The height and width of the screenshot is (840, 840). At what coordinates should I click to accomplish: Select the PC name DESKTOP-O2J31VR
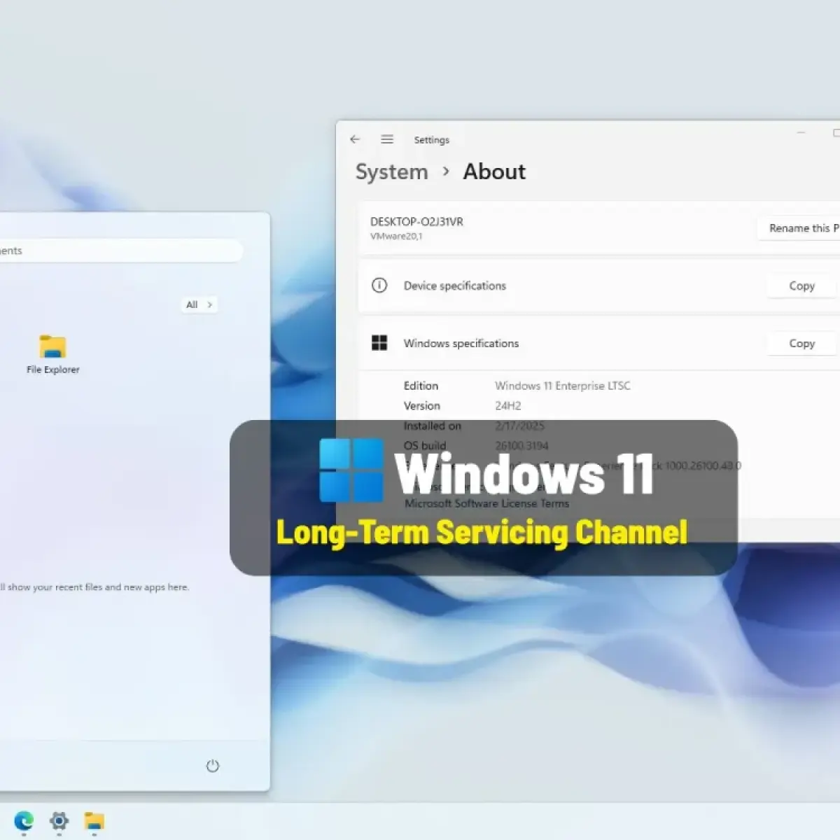[416, 221]
